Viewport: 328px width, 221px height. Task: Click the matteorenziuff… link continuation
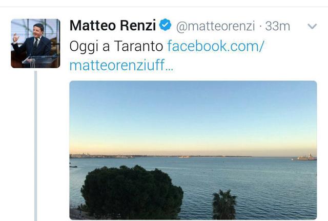121,65
